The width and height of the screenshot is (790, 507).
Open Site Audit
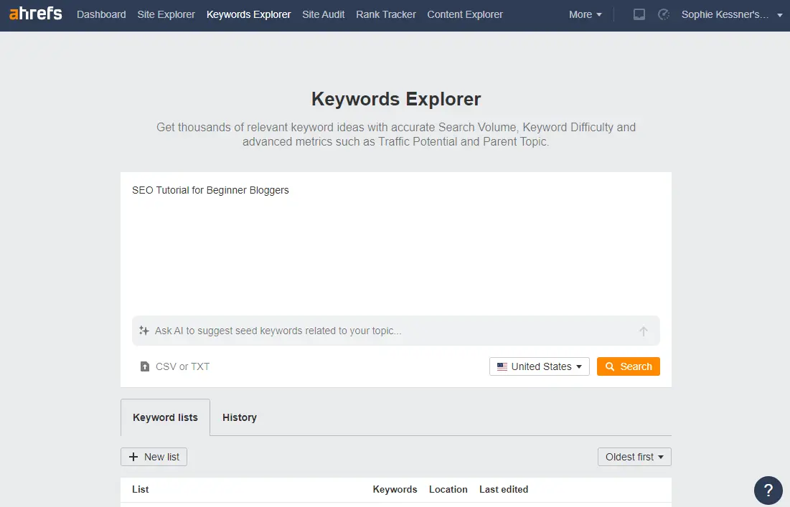click(x=324, y=14)
